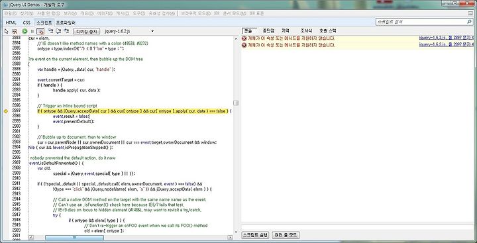Switch to the HTML tab
477x243 pixels.
point(11,23)
